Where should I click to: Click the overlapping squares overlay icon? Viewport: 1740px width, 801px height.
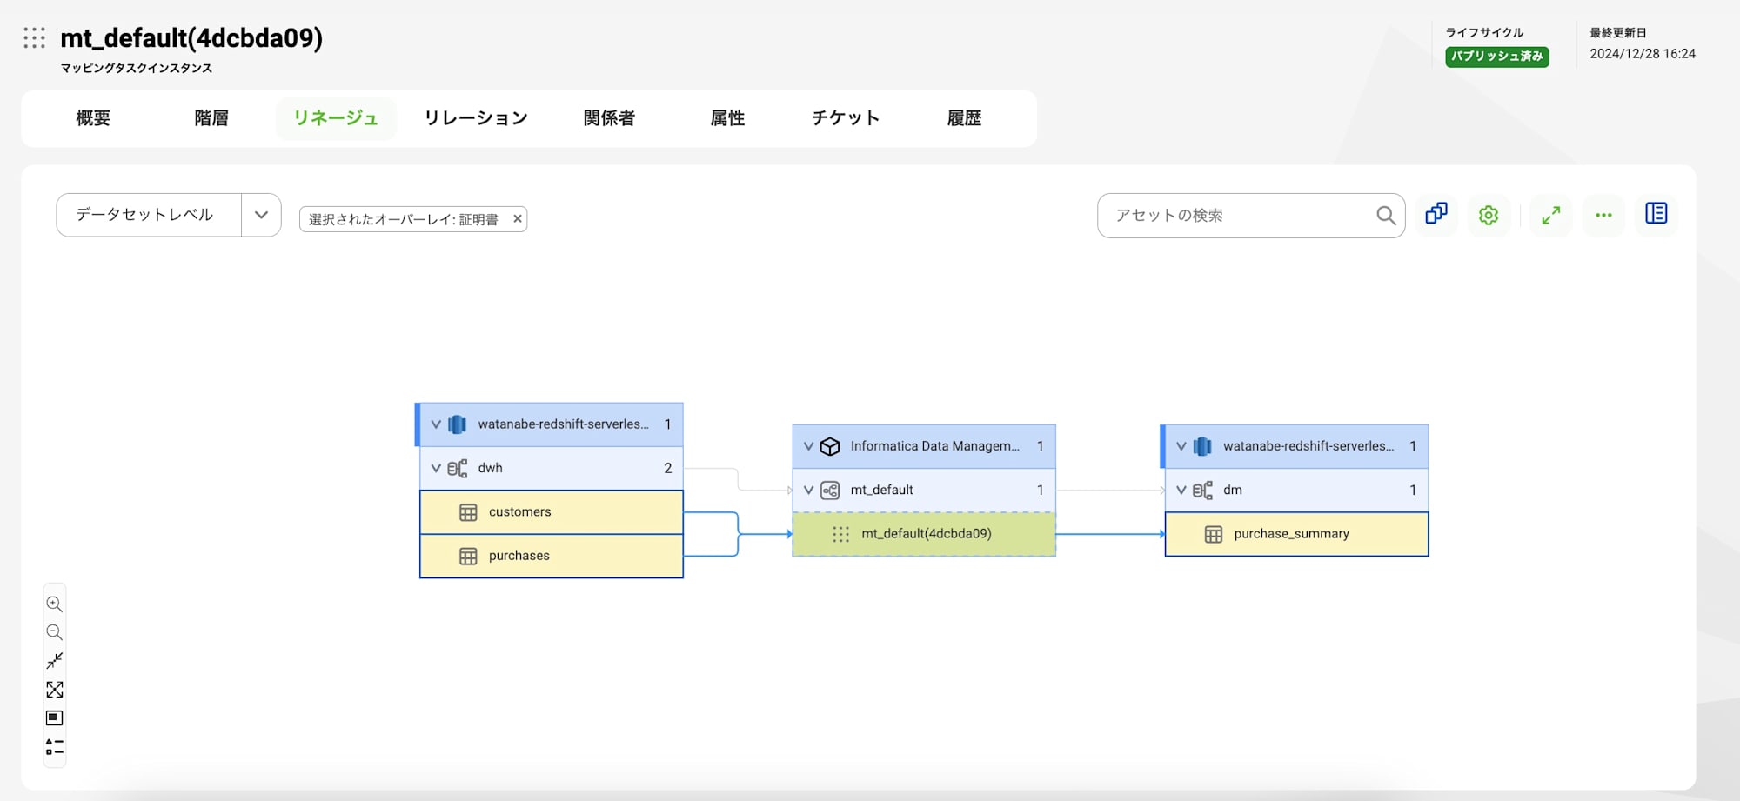(x=1436, y=214)
